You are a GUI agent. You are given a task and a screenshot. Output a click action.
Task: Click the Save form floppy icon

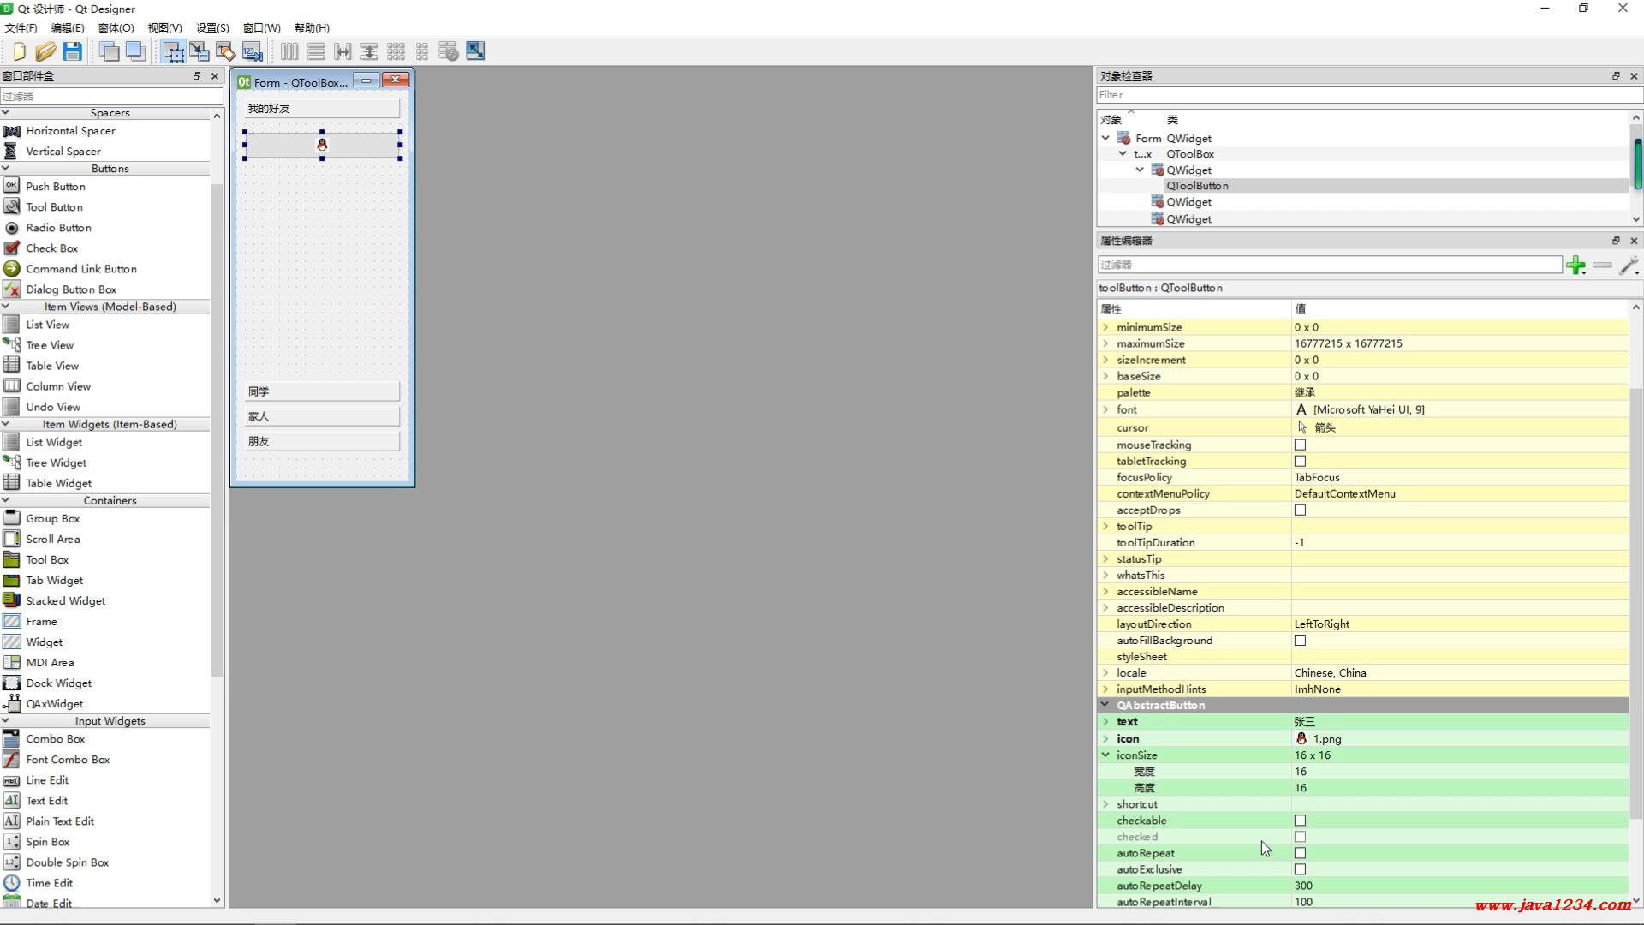coord(73,51)
